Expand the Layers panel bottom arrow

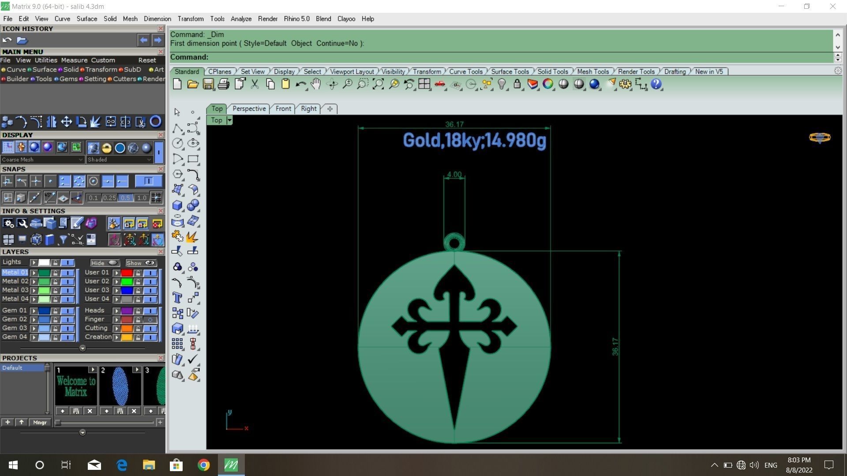coord(82,348)
